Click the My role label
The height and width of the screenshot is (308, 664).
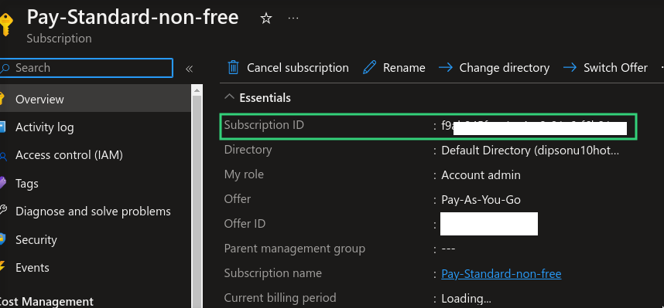click(244, 174)
